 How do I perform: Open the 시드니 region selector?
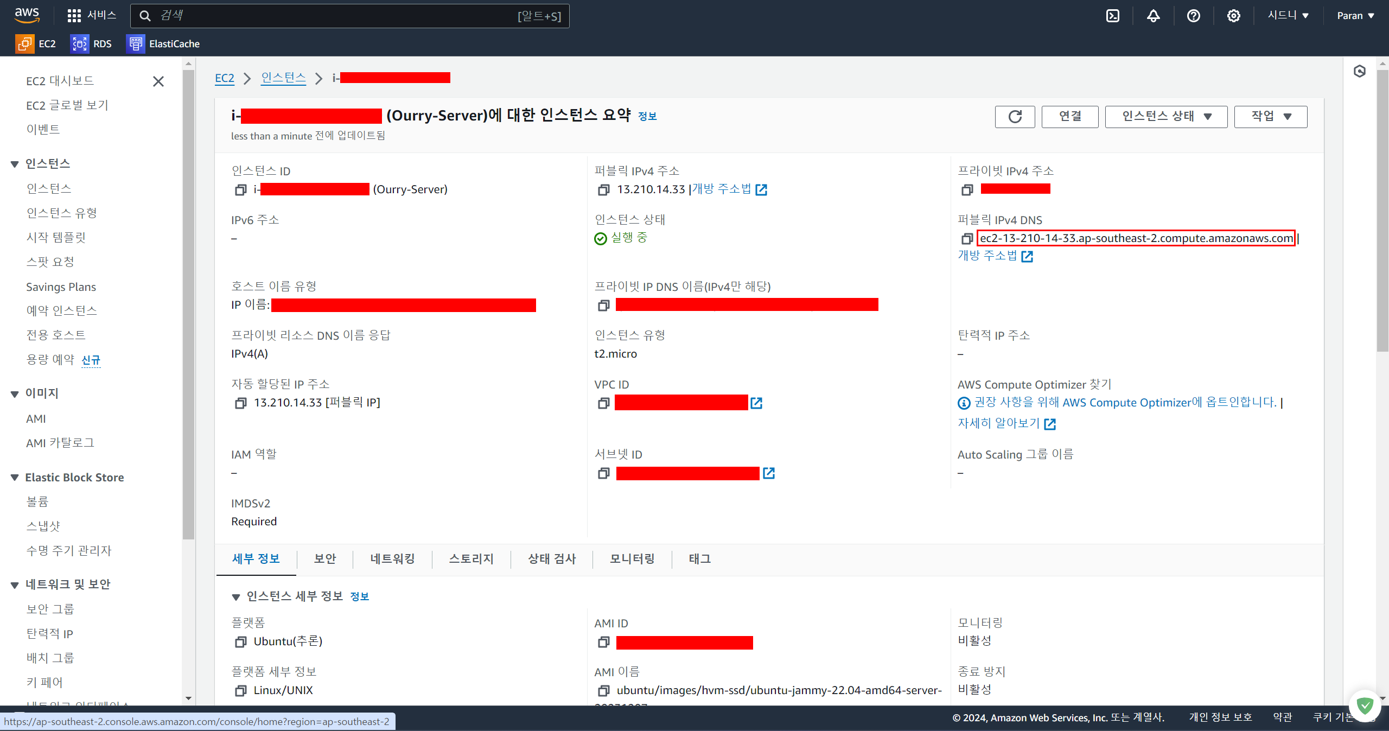(1288, 16)
